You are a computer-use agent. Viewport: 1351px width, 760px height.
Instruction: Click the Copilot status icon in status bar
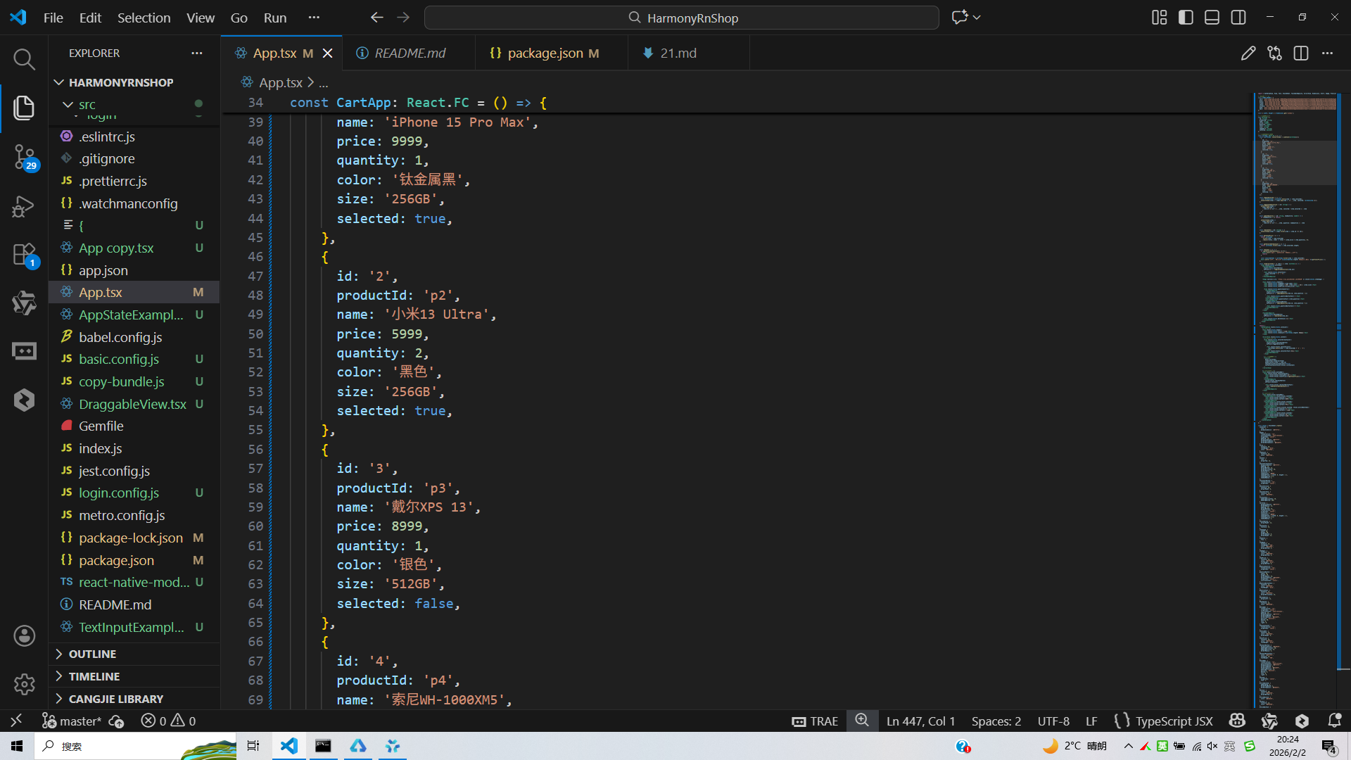click(x=1237, y=721)
